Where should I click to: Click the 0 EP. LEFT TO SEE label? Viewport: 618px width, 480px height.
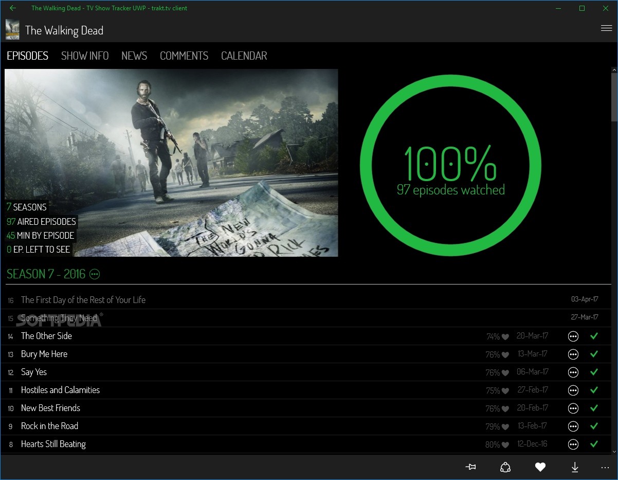coord(38,250)
